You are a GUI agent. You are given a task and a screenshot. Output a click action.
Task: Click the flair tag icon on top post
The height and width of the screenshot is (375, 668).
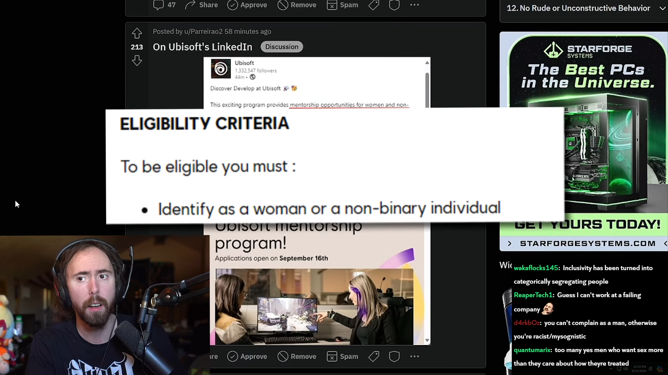[x=374, y=5]
